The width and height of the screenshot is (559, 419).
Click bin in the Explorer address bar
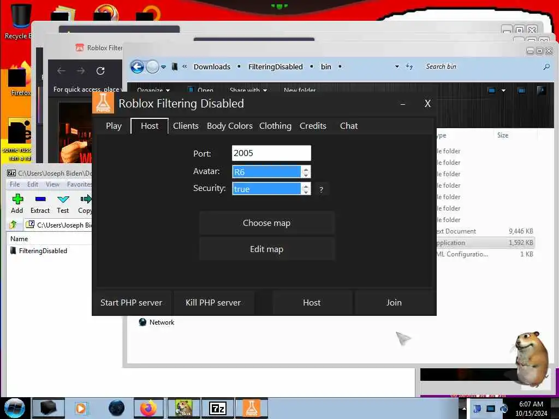(326, 67)
